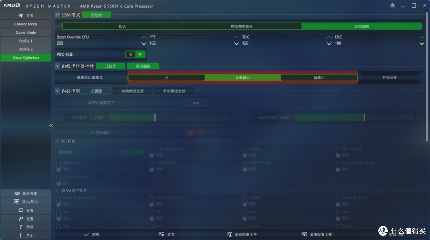Open the Creator Mode profile

tap(26, 24)
